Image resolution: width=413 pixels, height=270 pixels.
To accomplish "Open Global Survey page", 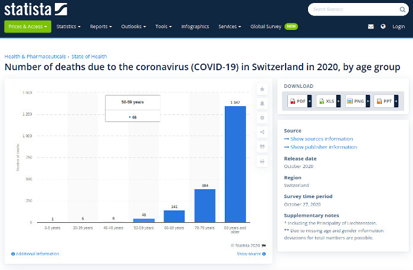I will point(265,27).
